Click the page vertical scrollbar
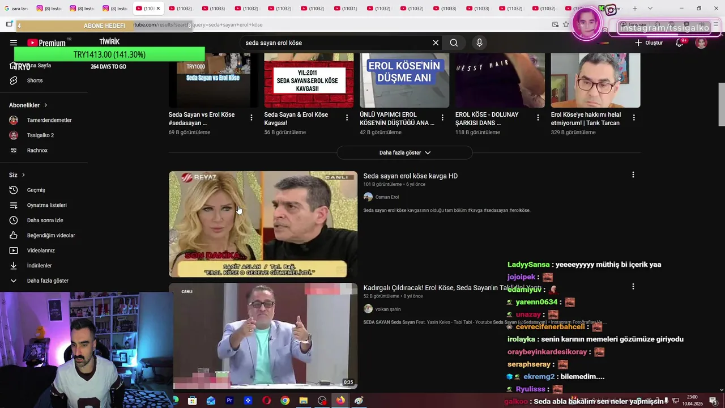Image resolution: width=725 pixels, height=408 pixels. click(x=722, y=105)
